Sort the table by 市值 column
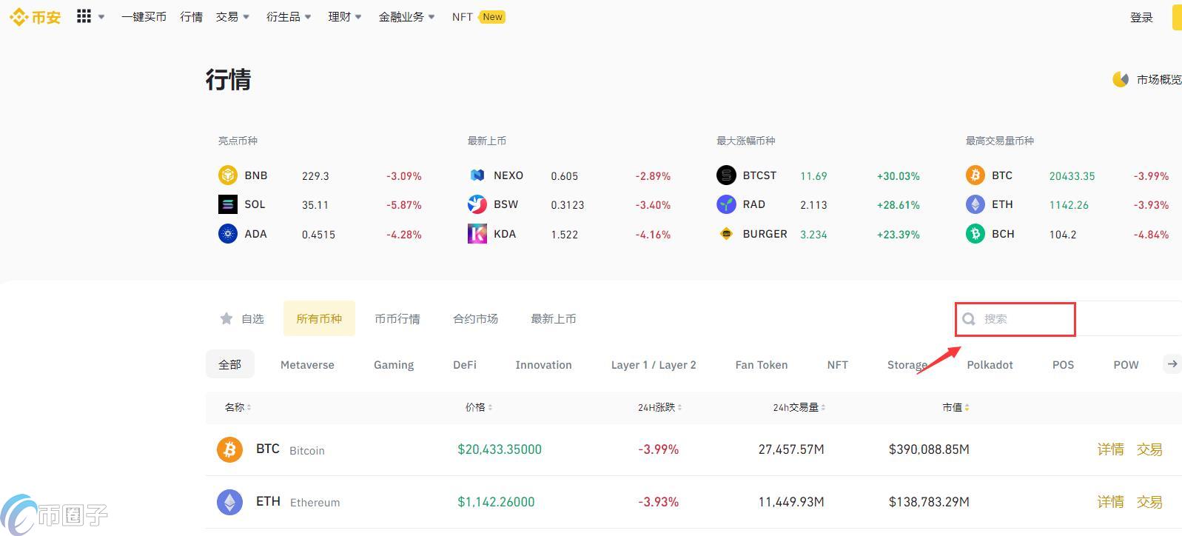The width and height of the screenshot is (1182, 536). [956, 407]
